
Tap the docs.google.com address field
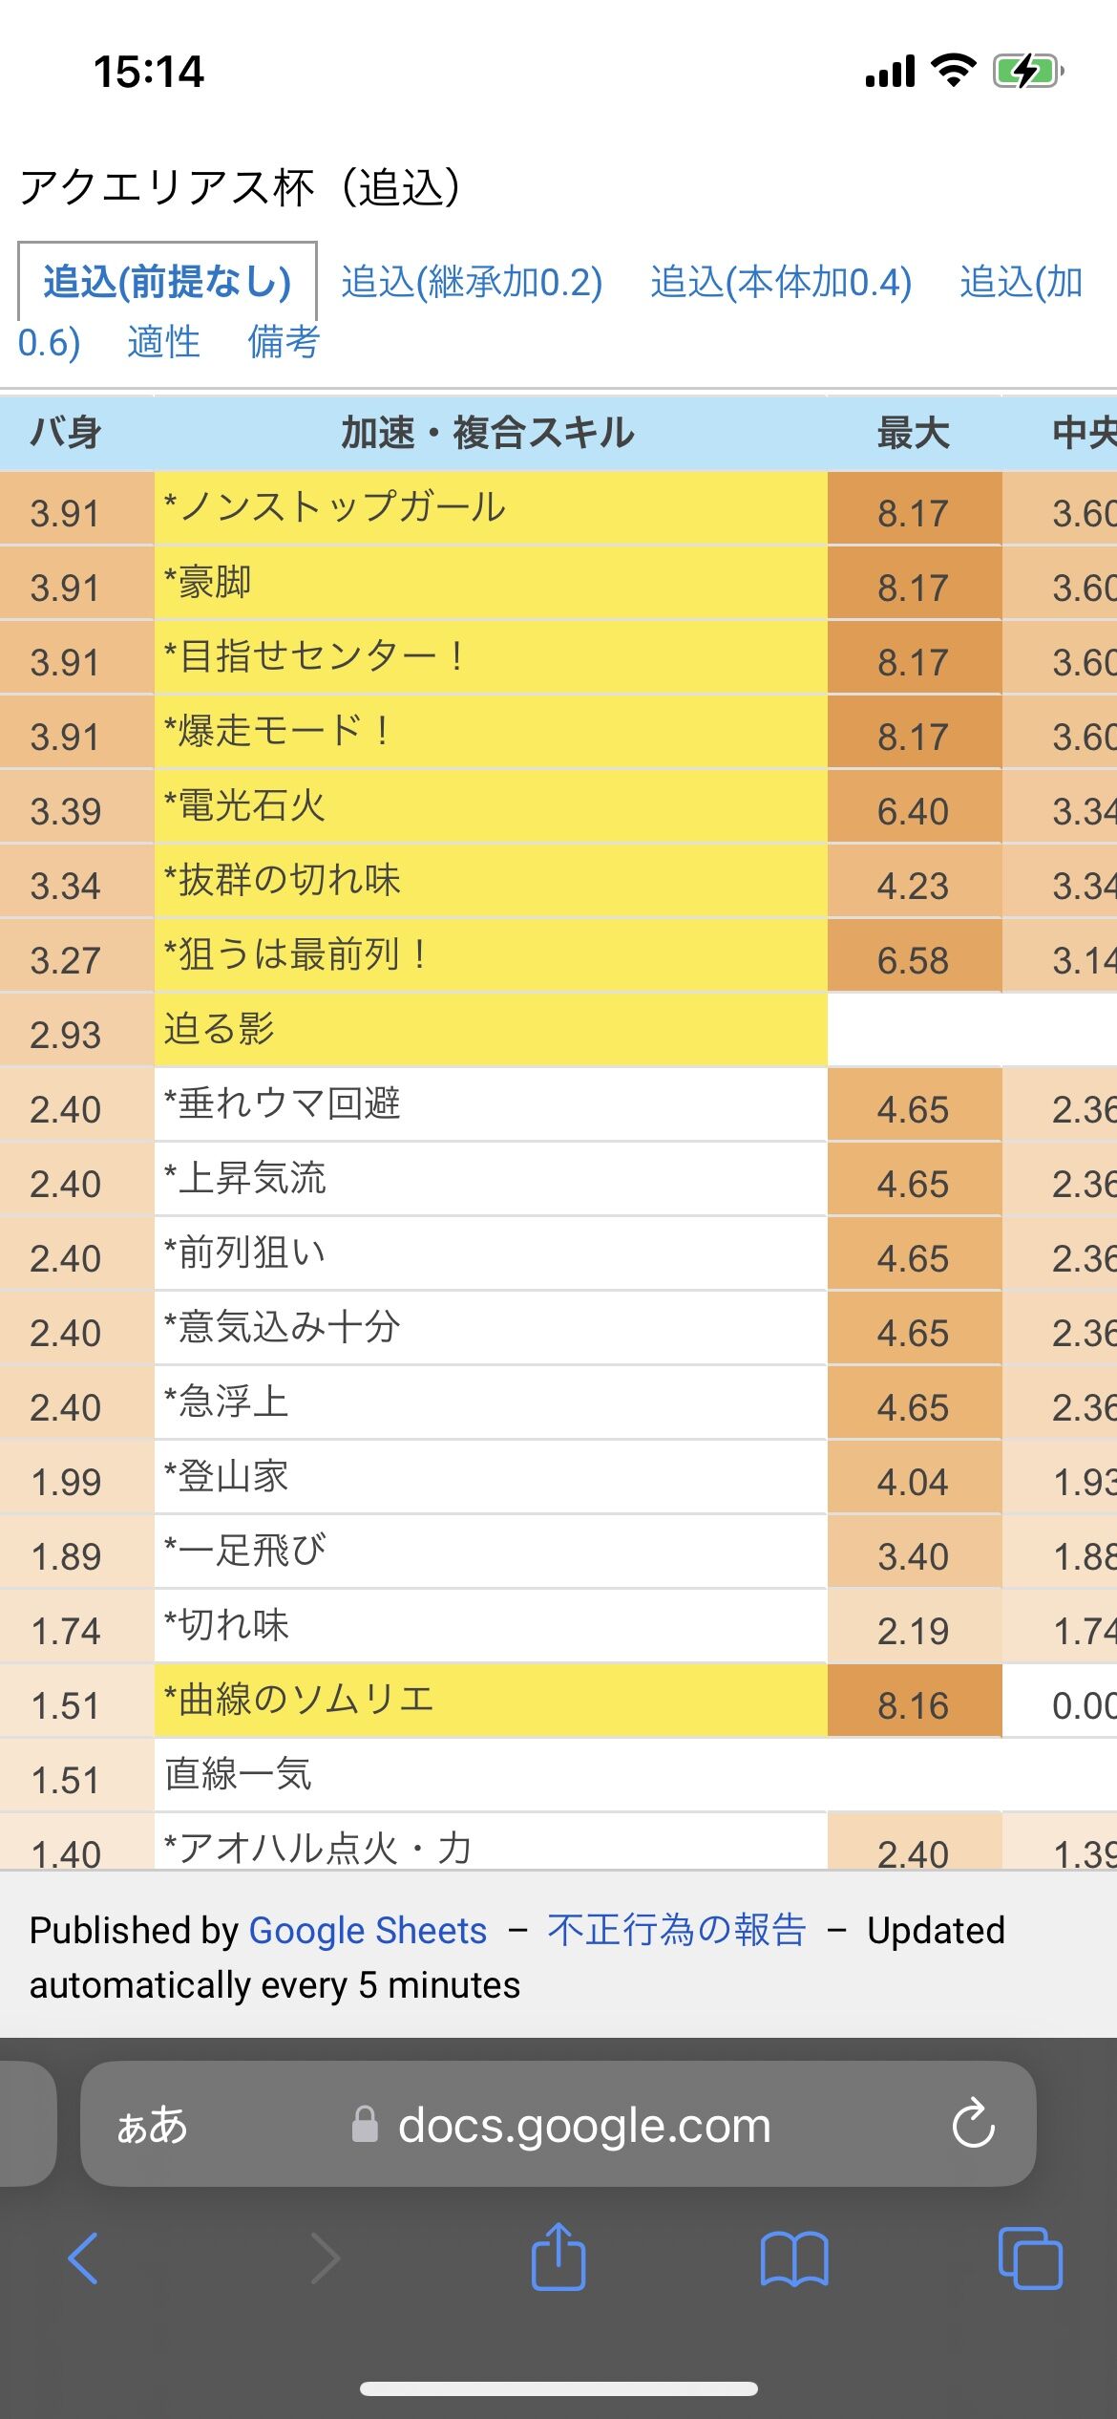tap(583, 2124)
